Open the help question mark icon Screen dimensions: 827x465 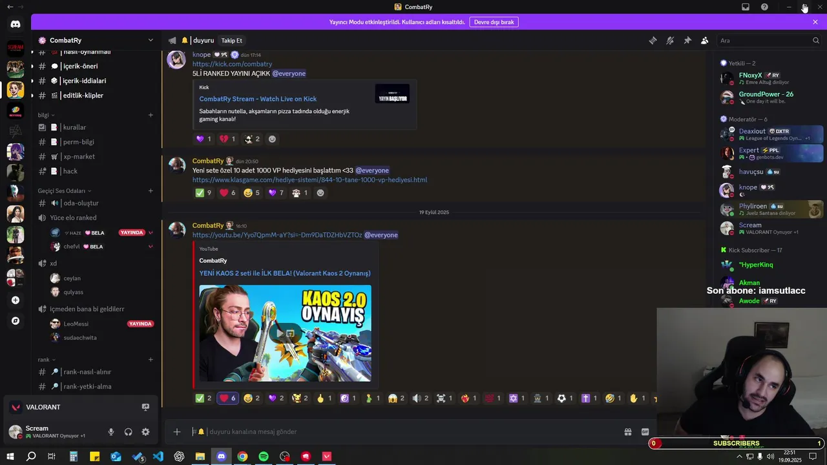tap(764, 6)
